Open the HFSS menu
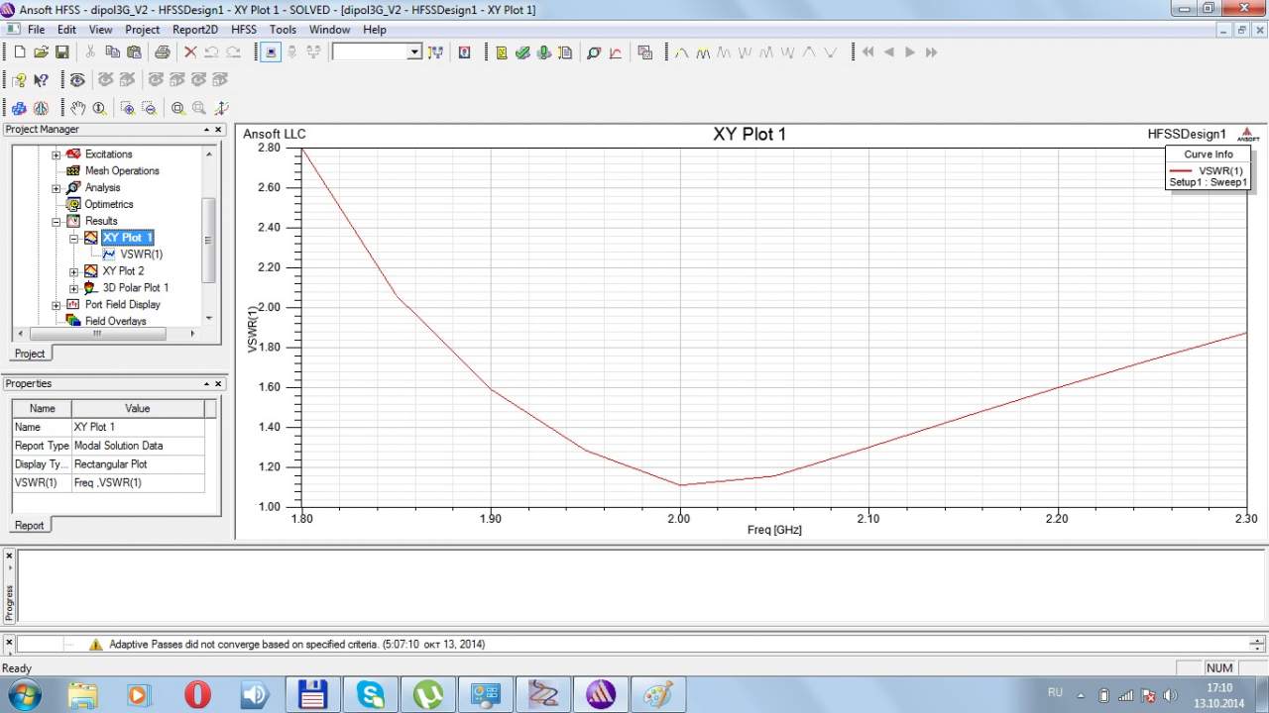Image resolution: width=1269 pixels, height=713 pixels. 243,30
